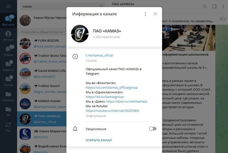Toggle the right sidebar panel icon

214,6
